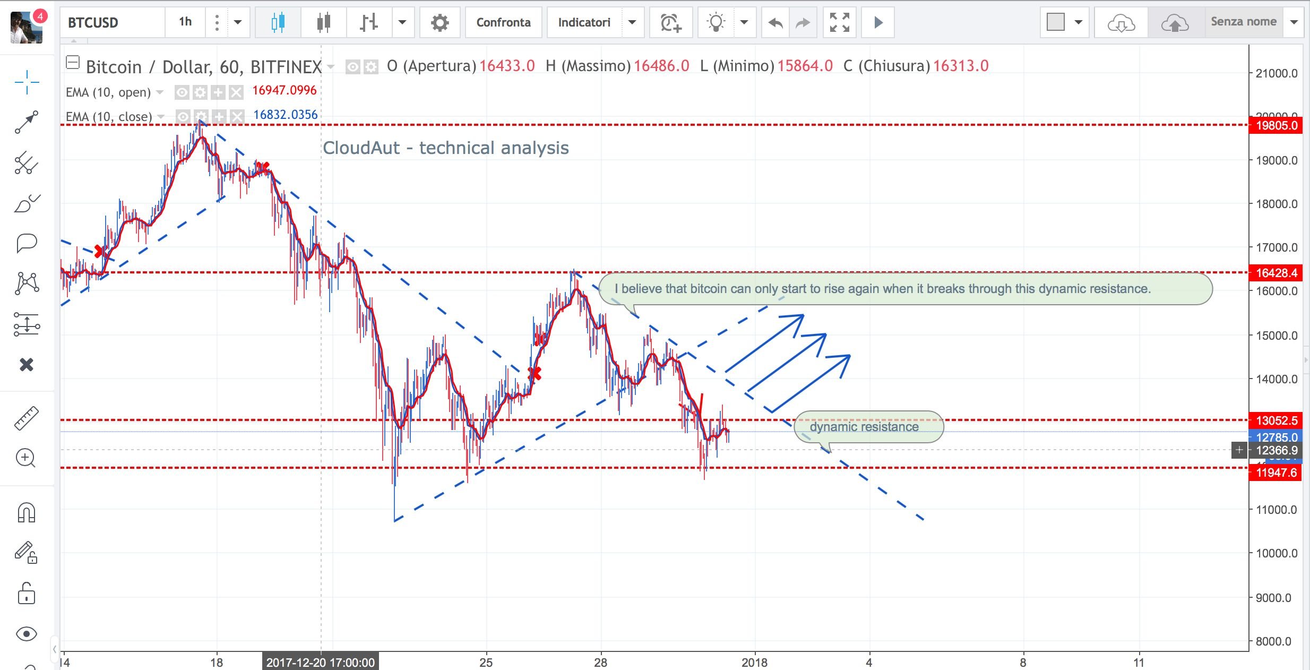Remove the EMA (10, close) indicator
The height and width of the screenshot is (670, 1310).
[237, 117]
